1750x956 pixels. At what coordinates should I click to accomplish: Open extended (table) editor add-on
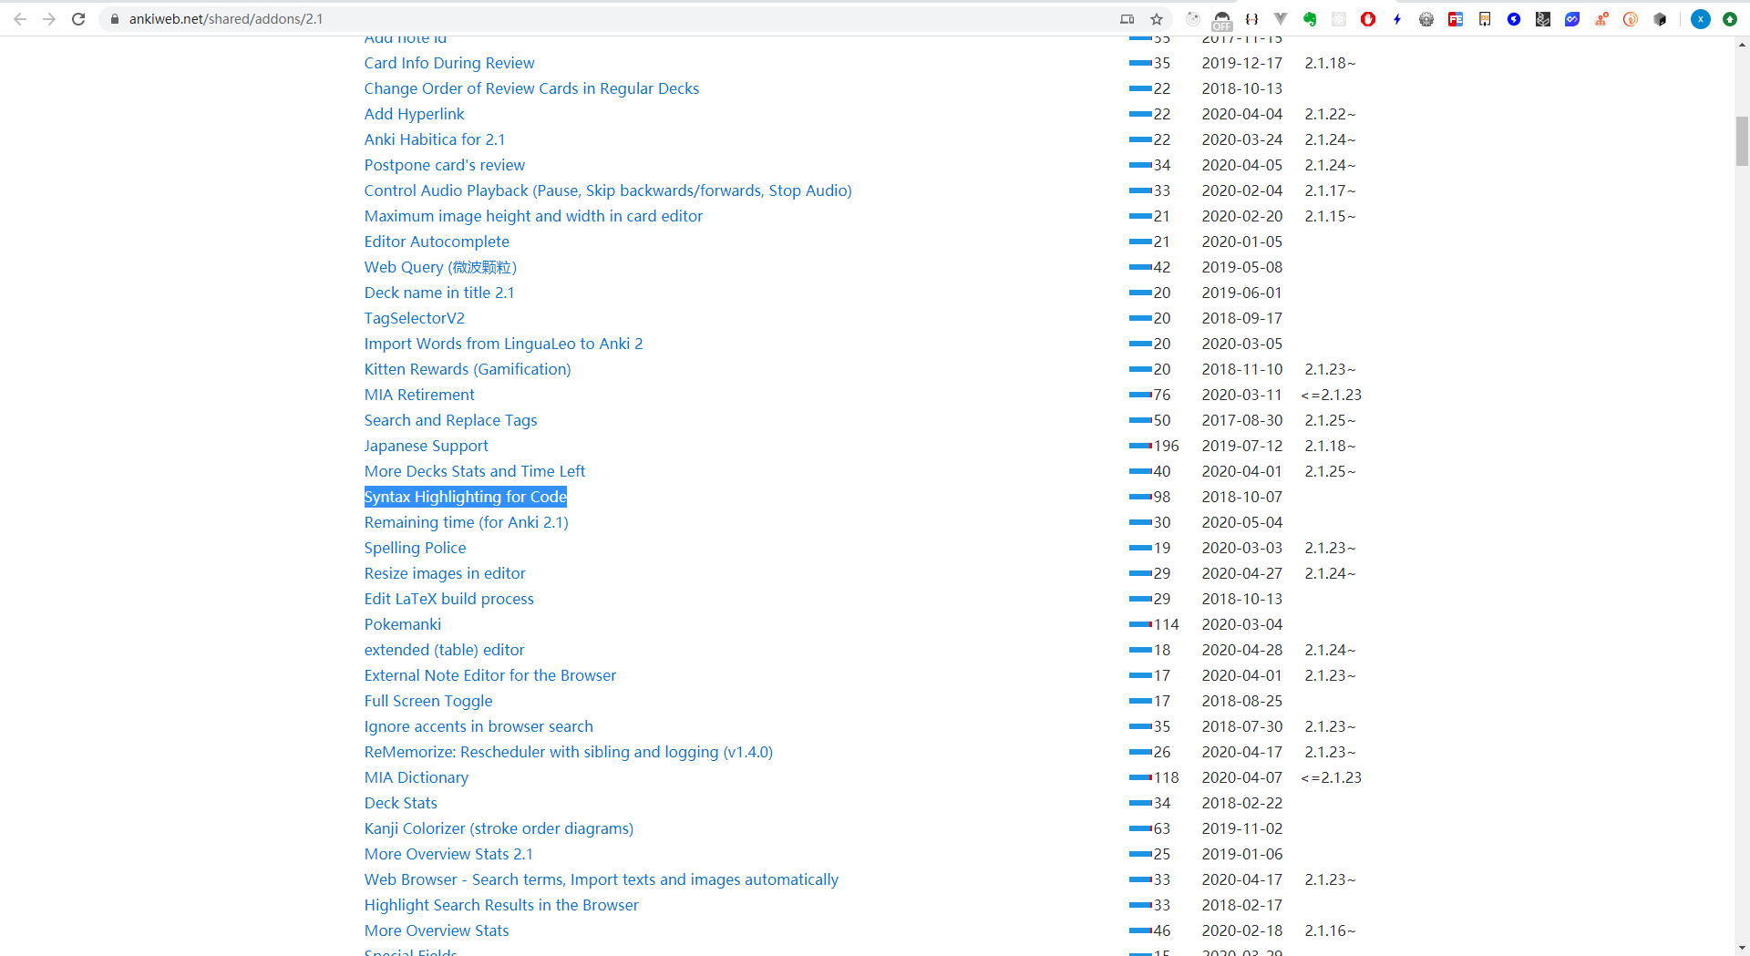444,650
